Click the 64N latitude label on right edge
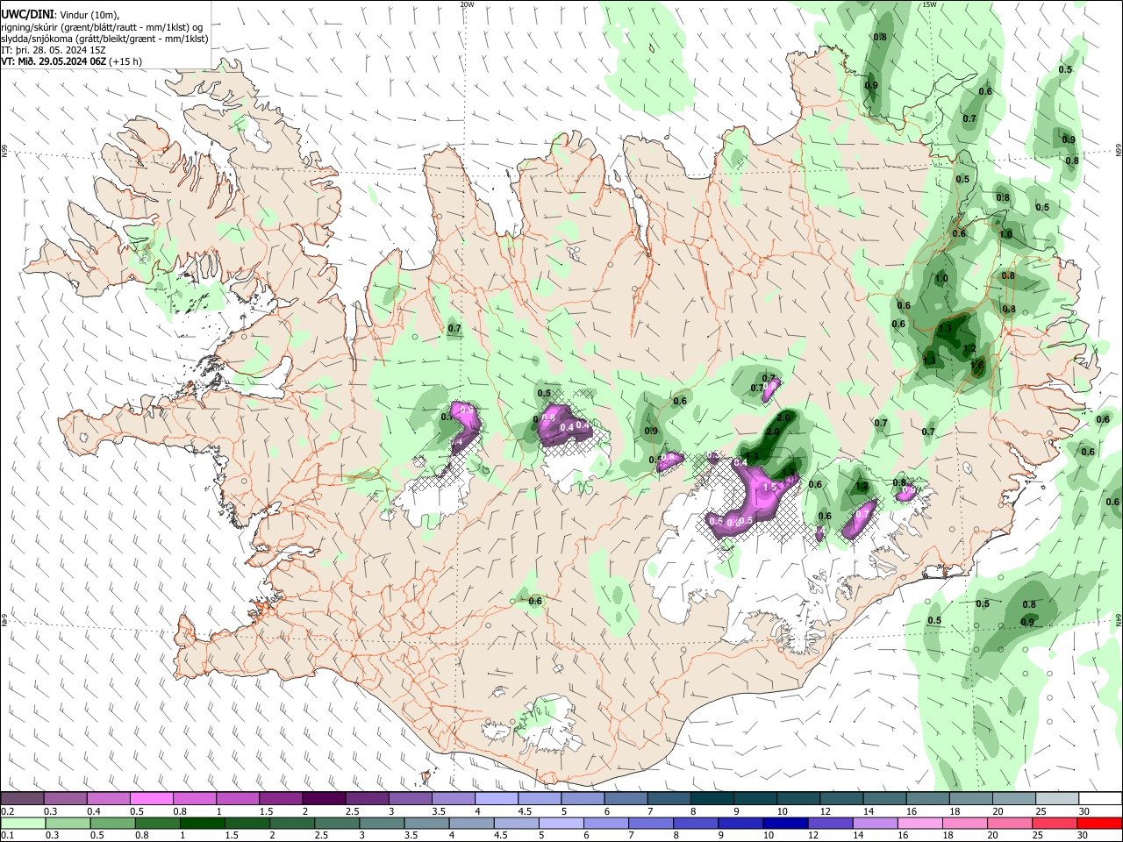 1119,619
